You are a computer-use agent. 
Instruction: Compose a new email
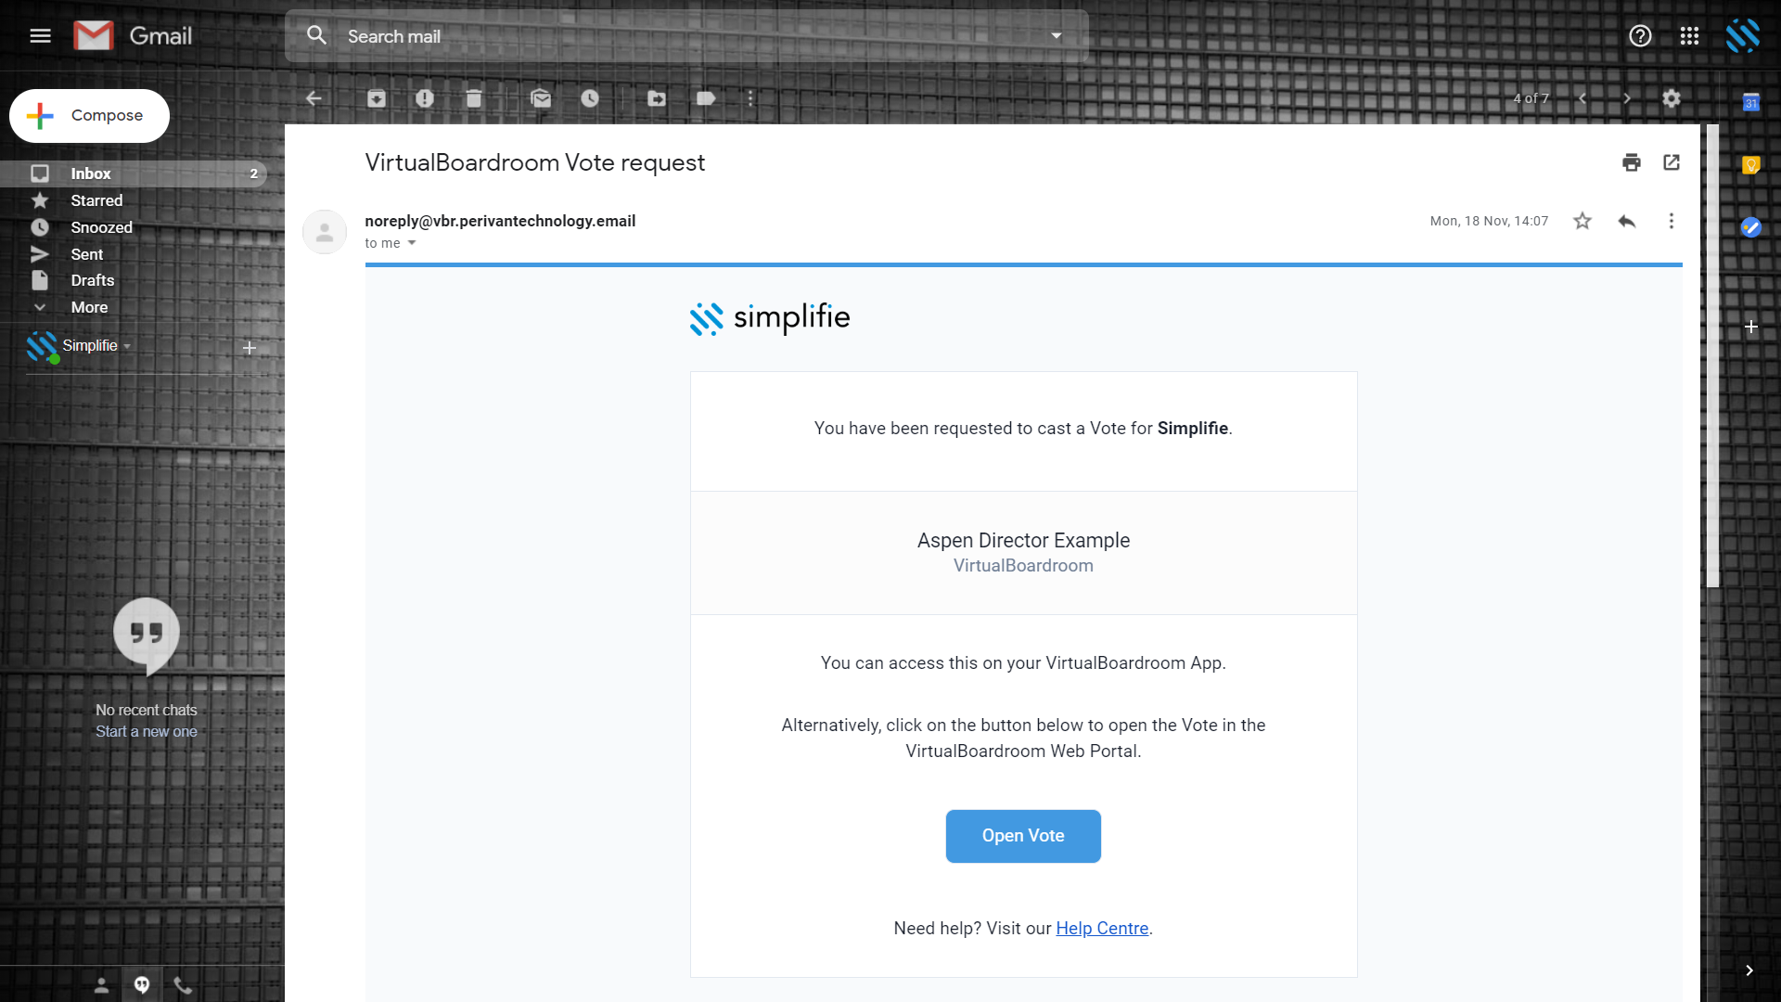pos(89,116)
